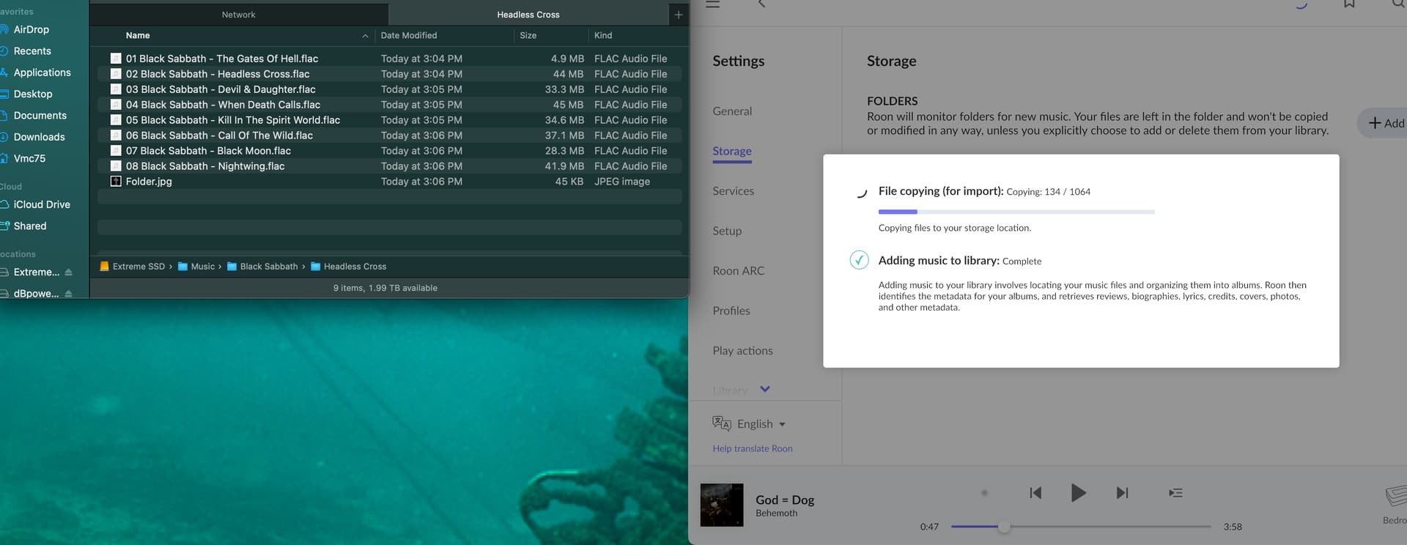Image resolution: width=1407 pixels, height=545 pixels.
Task: Select Roon ARC in Settings
Action: pos(738,271)
